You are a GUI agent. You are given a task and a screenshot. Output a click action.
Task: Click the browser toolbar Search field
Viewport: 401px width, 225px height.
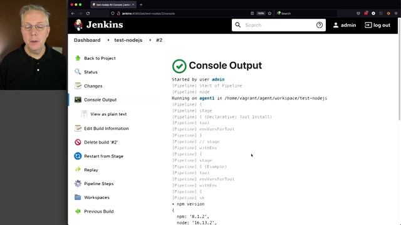(x=306, y=13)
